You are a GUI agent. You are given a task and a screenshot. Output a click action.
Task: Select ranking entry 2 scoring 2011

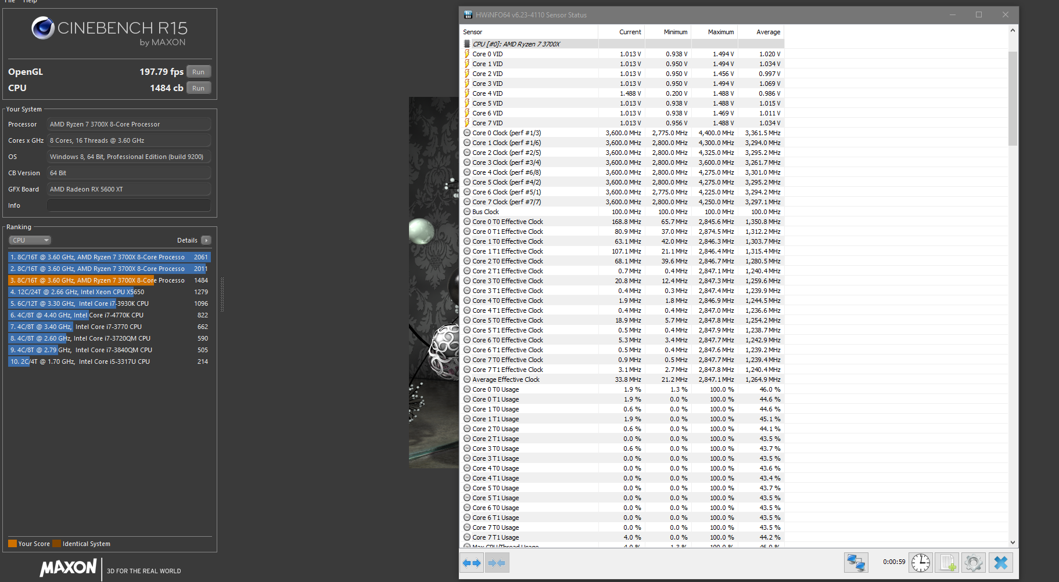click(x=109, y=269)
